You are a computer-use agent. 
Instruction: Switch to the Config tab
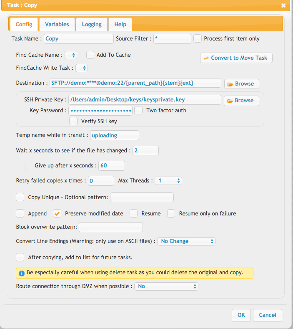(x=24, y=24)
